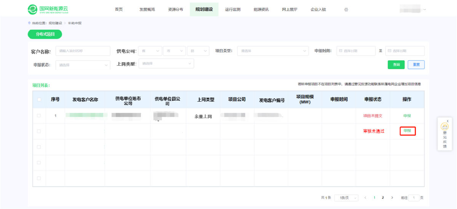Click the green 查询 button
This screenshot has width=457, height=209.
[x=396, y=65]
